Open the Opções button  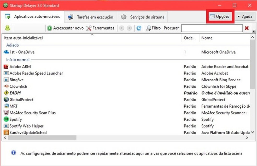[x=220, y=16]
